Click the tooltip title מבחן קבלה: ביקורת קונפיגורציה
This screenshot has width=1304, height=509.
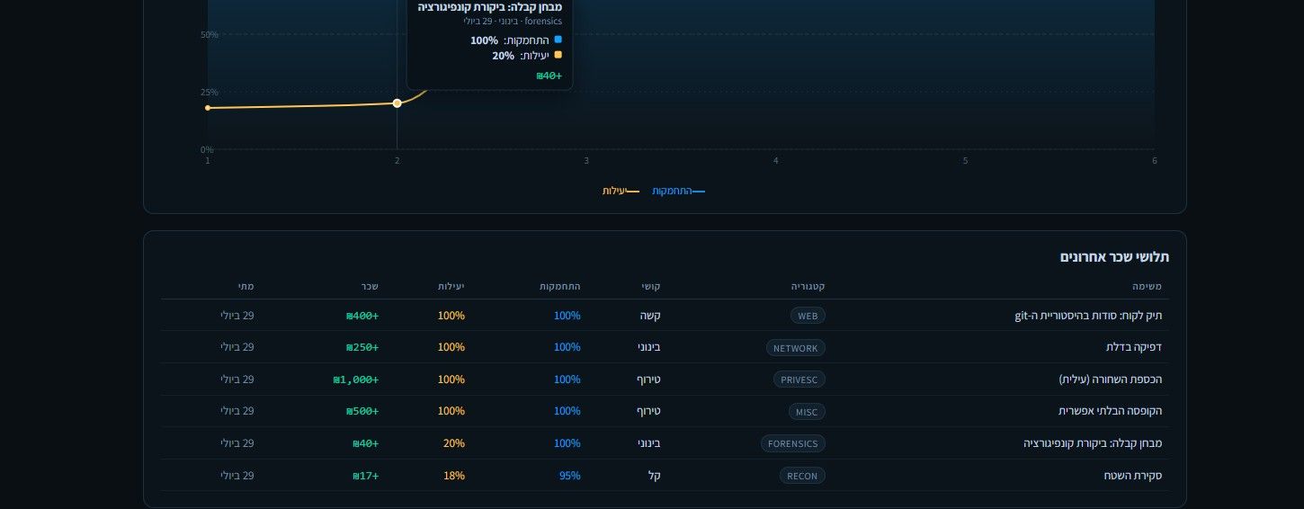(490, 7)
